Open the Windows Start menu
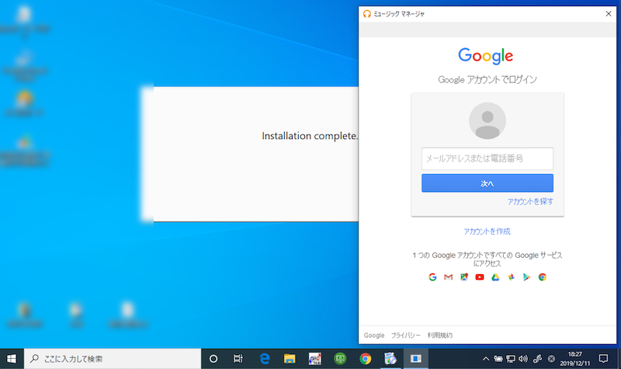621x369 pixels. click(x=12, y=358)
